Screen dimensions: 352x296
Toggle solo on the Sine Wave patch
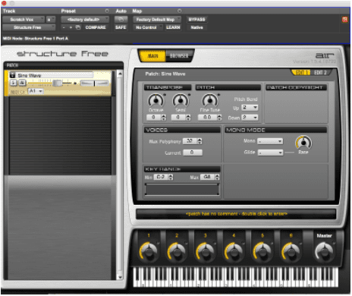(x=14, y=83)
